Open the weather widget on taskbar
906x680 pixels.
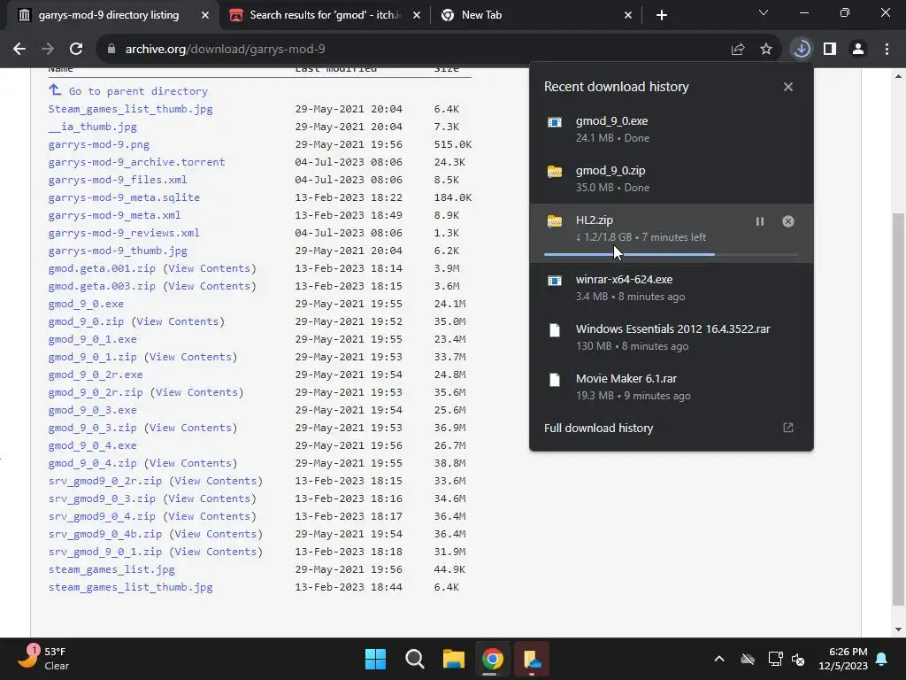point(43,659)
